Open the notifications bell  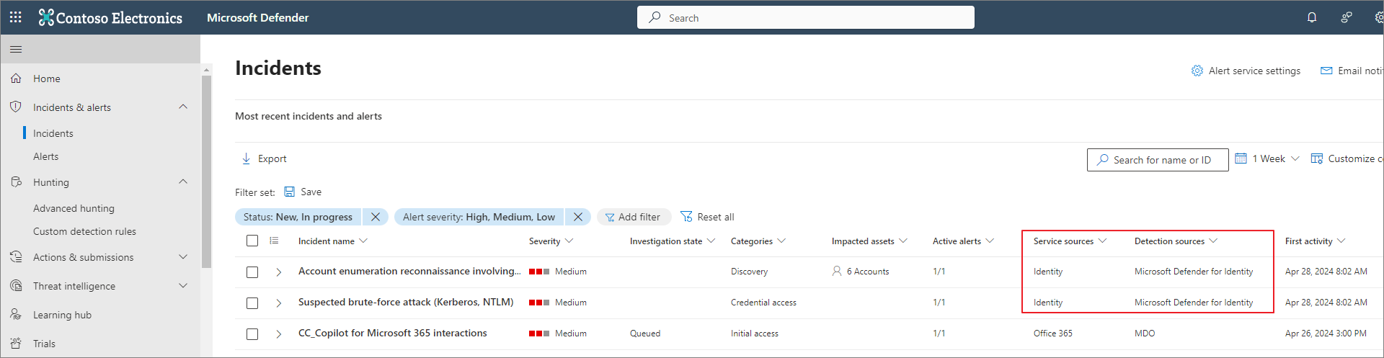(1312, 17)
